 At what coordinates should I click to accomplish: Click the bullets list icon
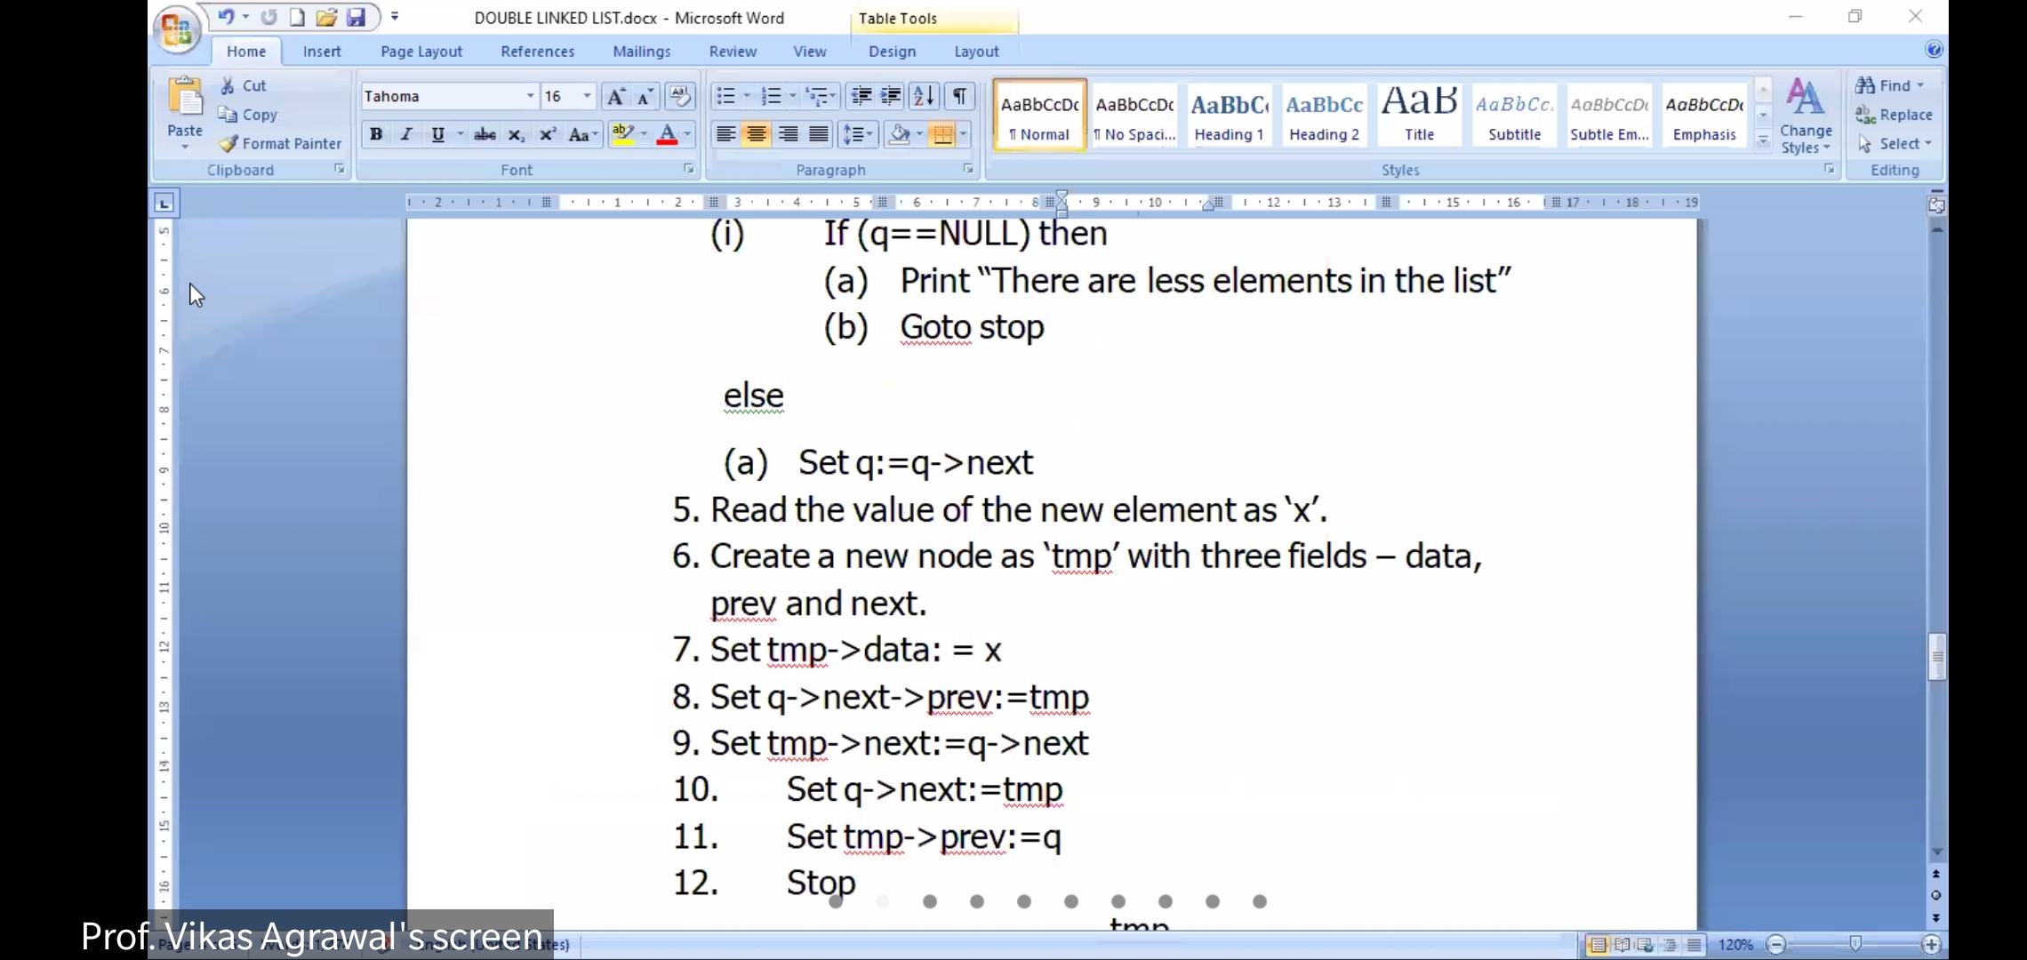coord(726,96)
